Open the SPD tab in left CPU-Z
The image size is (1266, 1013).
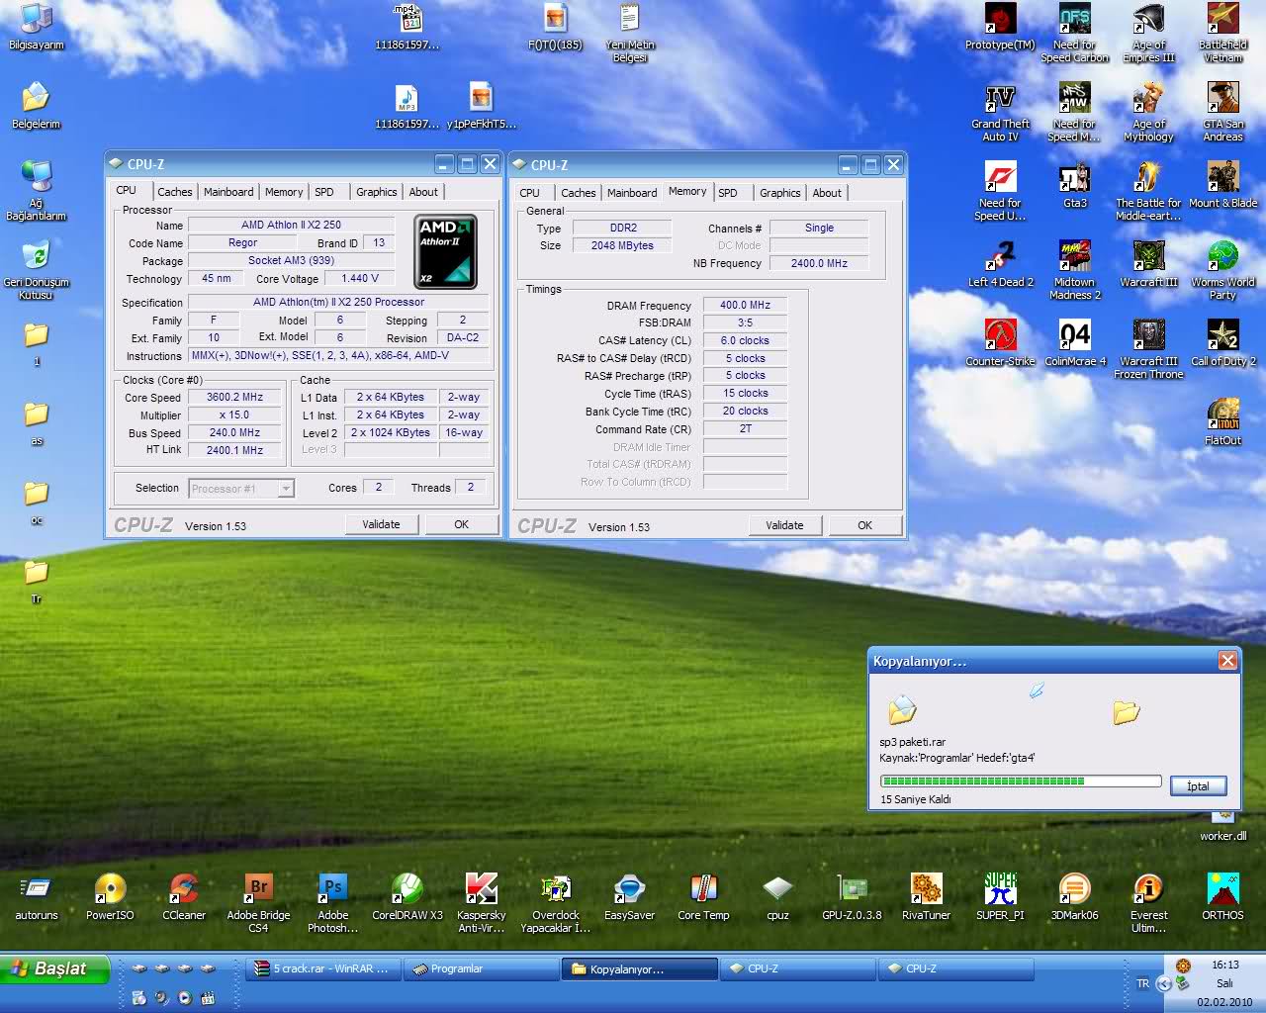tap(324, 192)
